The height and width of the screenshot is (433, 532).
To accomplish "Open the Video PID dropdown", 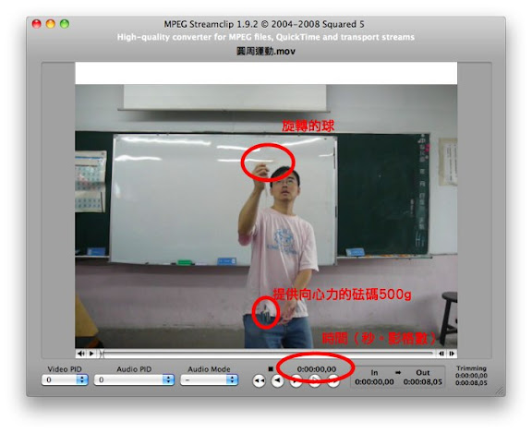I will [65, 379].
